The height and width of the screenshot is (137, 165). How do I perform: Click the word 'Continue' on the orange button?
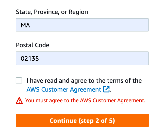pyautogui.click(x=63, y=121)
